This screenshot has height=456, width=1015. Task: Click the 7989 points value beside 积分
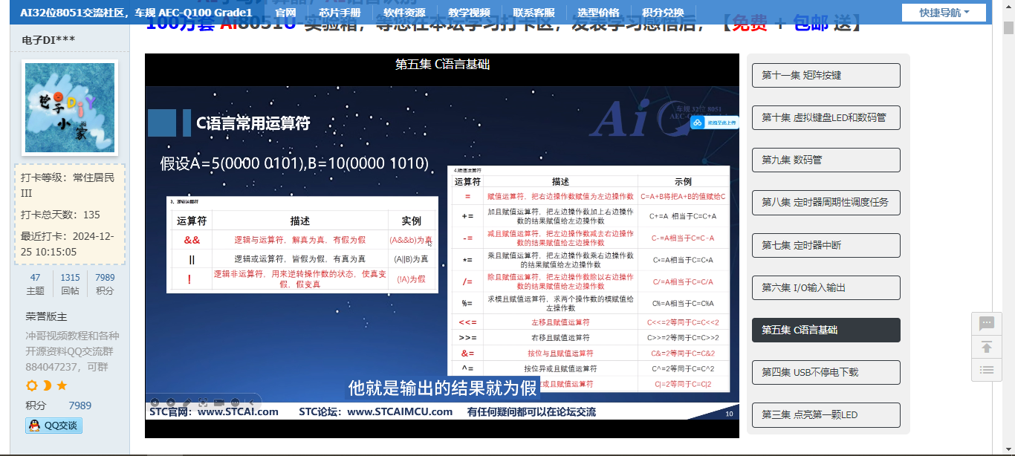pyautogui.click(x=80, y=405)
